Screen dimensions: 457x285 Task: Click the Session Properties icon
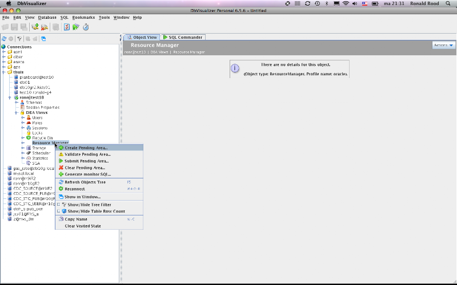tap(22, 107)
